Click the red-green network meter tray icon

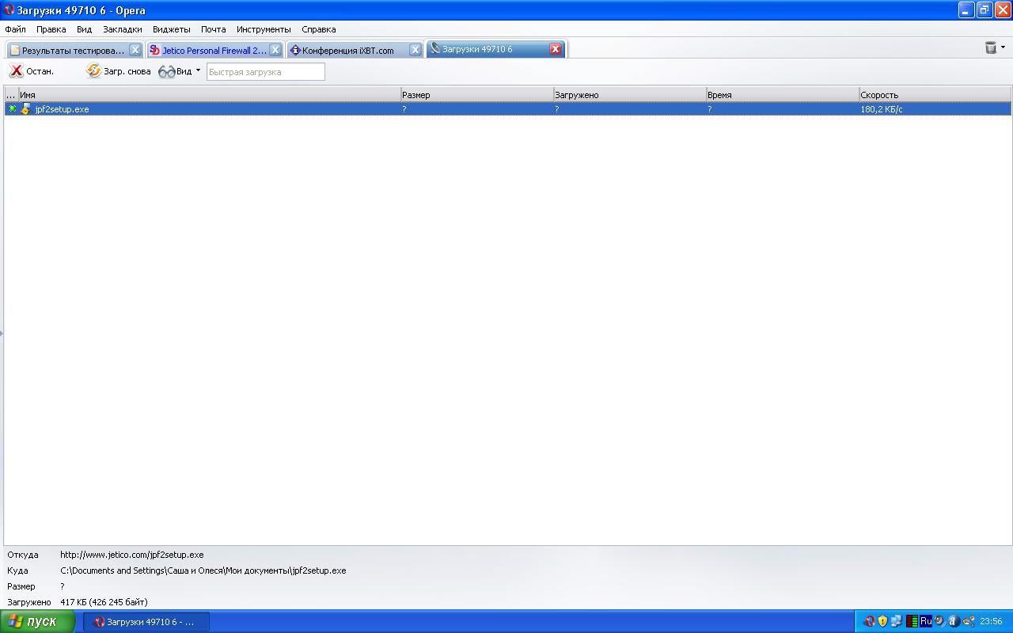pos(912,621)
